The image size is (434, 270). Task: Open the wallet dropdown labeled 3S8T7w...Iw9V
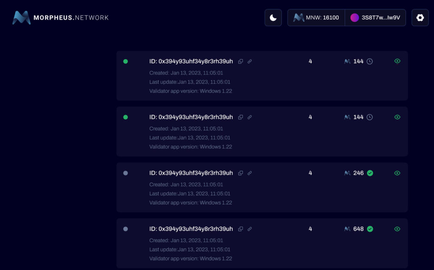point(376,18)
